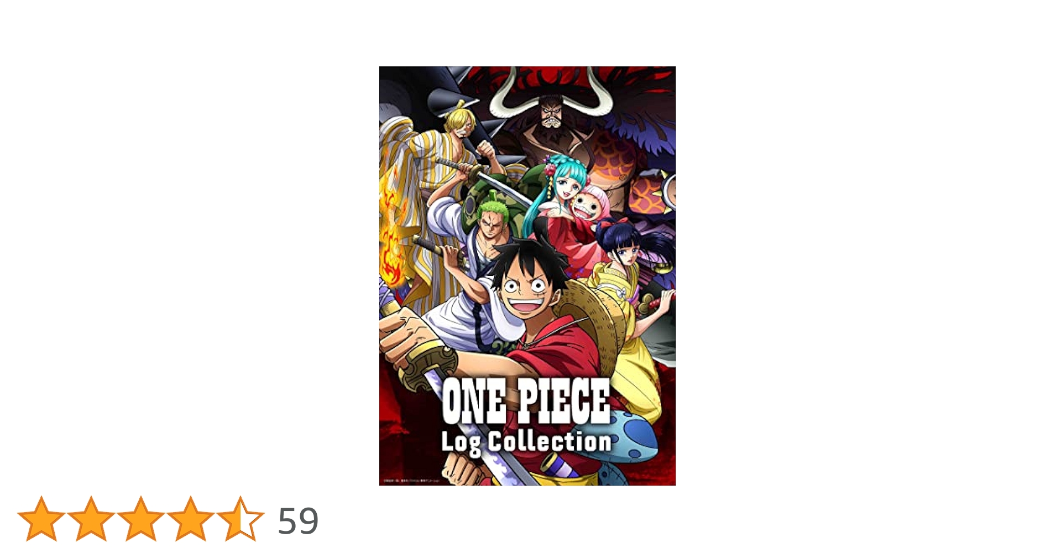Click the third rating star
1056x553 pixels.
[141, 519]
